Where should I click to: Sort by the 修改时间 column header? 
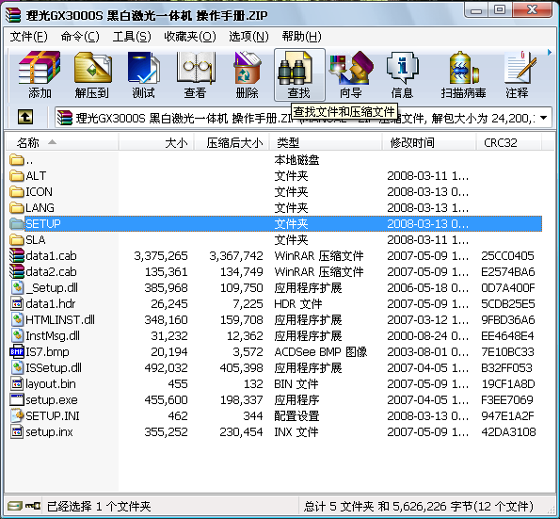click(x=429, y=142)
